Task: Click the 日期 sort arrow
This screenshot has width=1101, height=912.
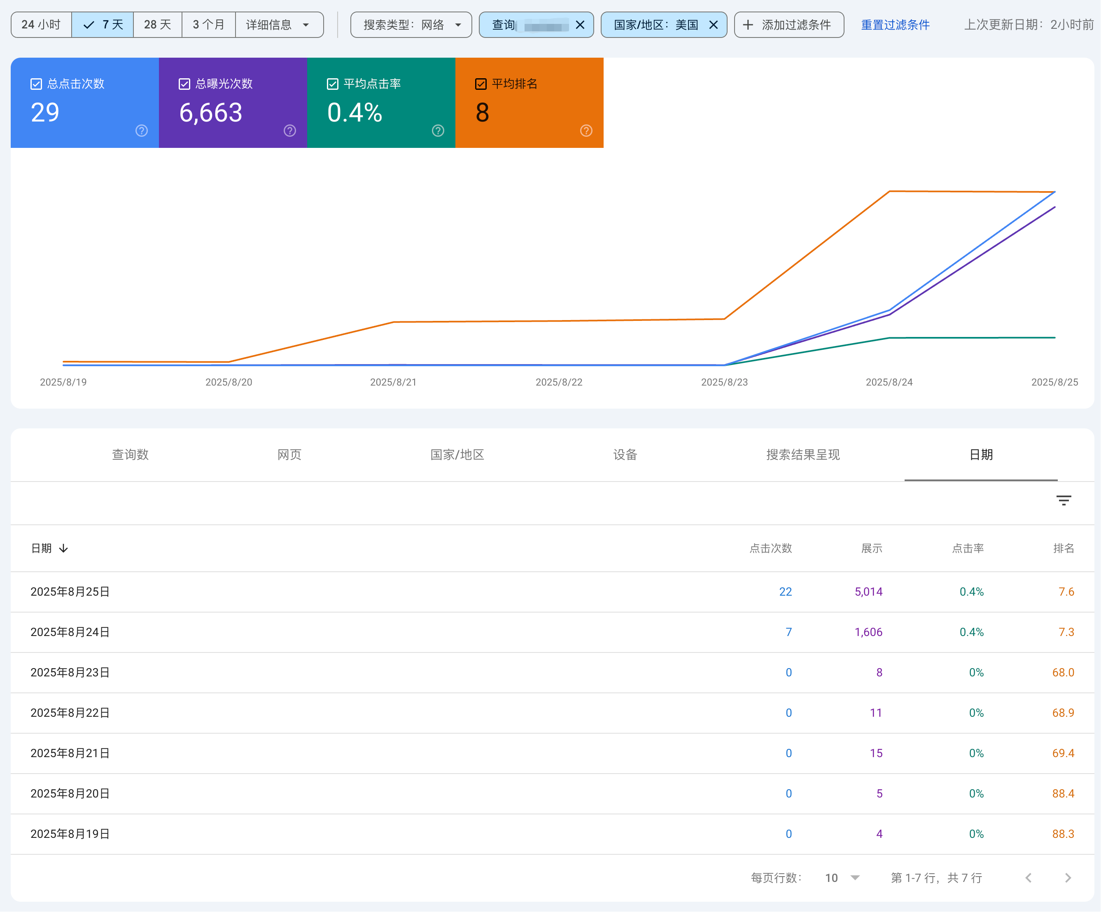Action: 63,549
